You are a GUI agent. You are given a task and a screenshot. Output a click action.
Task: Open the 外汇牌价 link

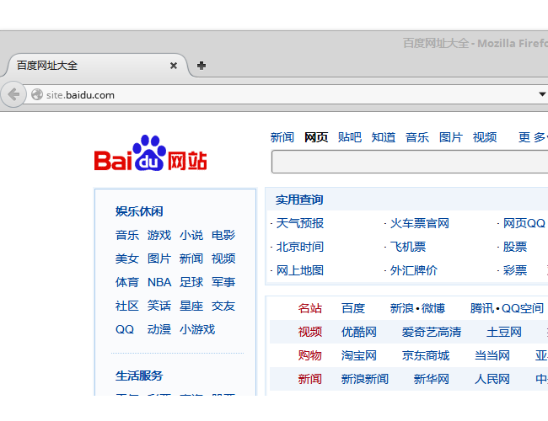(414, 270)
